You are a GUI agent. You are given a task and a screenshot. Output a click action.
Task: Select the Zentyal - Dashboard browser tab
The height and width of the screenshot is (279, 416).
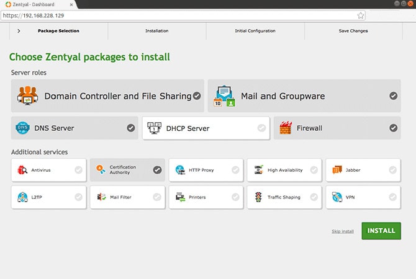pos(39,4)
